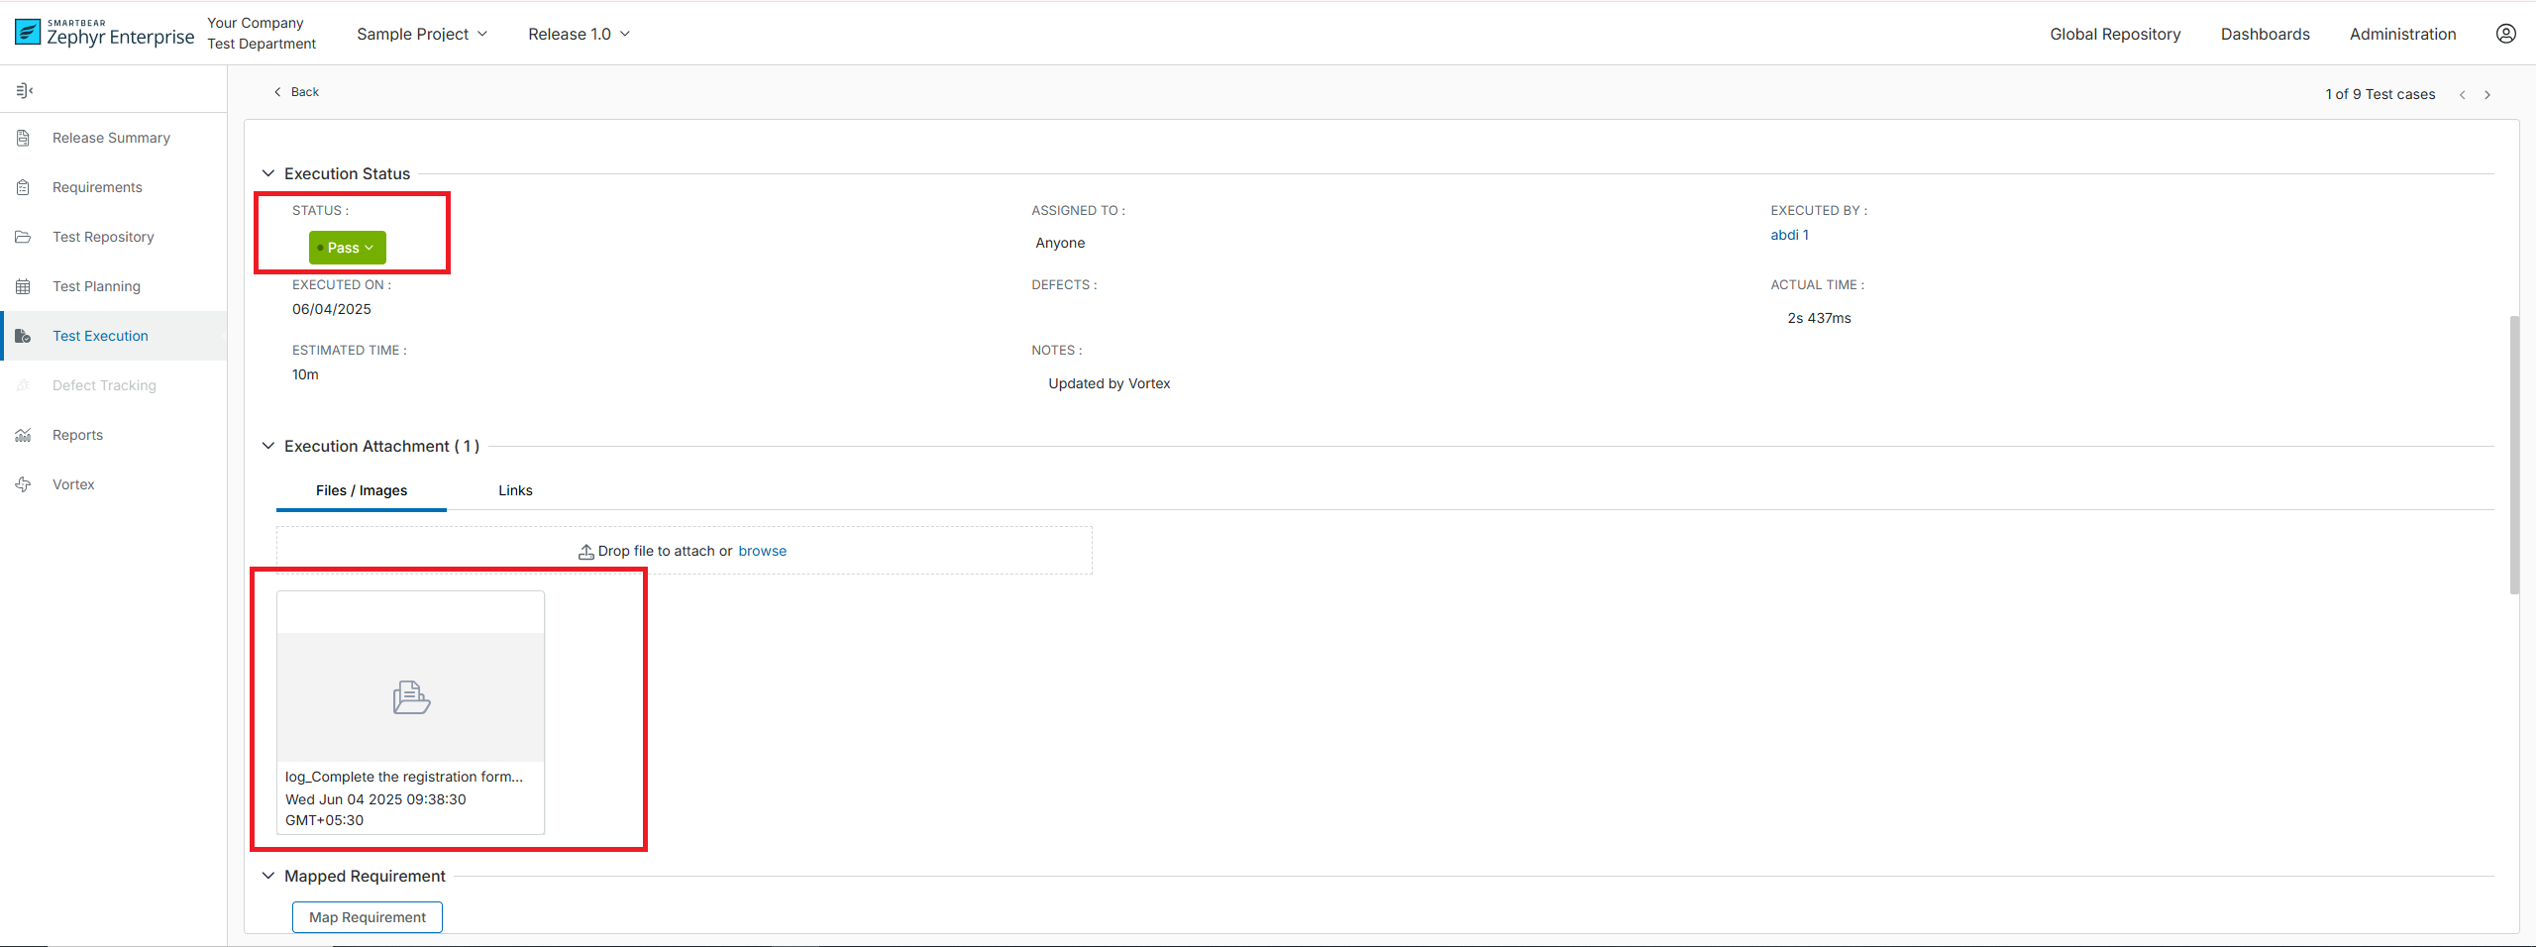This screenshot has height=947, width=2540.
Task: Click the Map Requirement button
Action: [x=367, y=916]
